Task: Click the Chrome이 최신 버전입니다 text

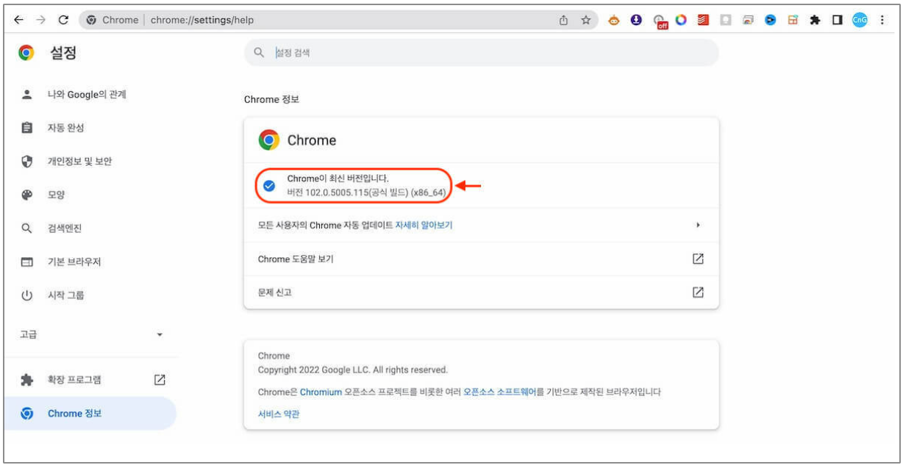Action: click(338, 179)
